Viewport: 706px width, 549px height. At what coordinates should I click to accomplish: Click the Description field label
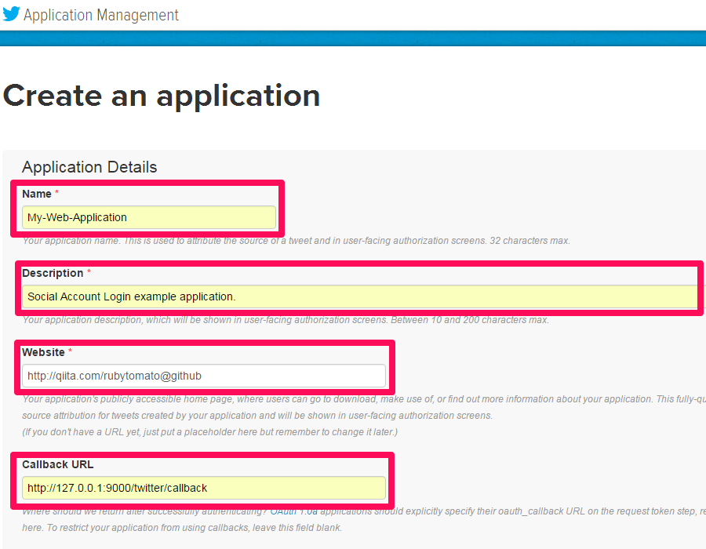(53, 273)
